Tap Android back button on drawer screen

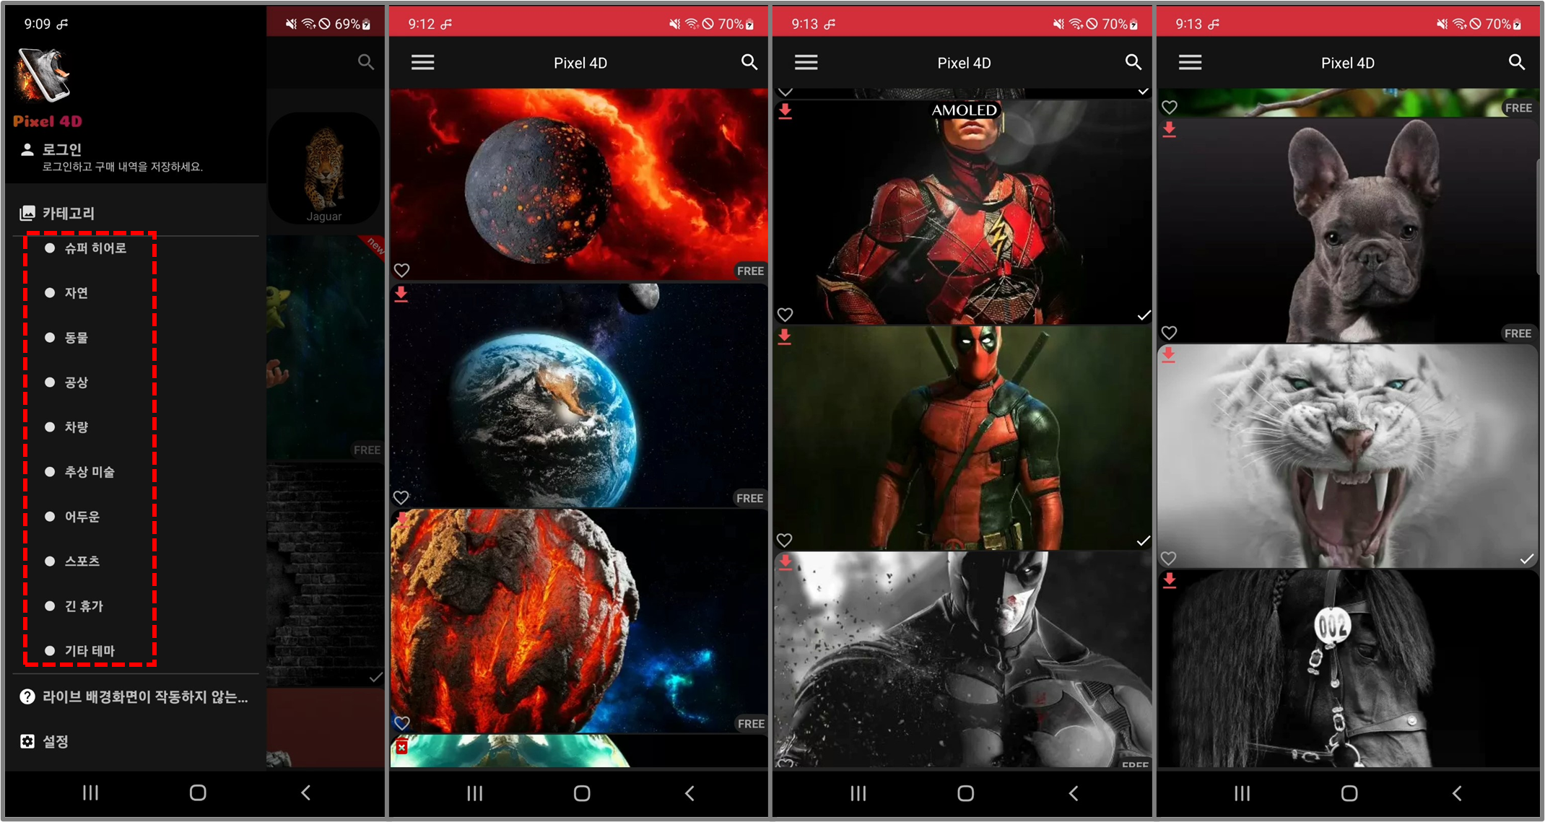coord(306,793)
